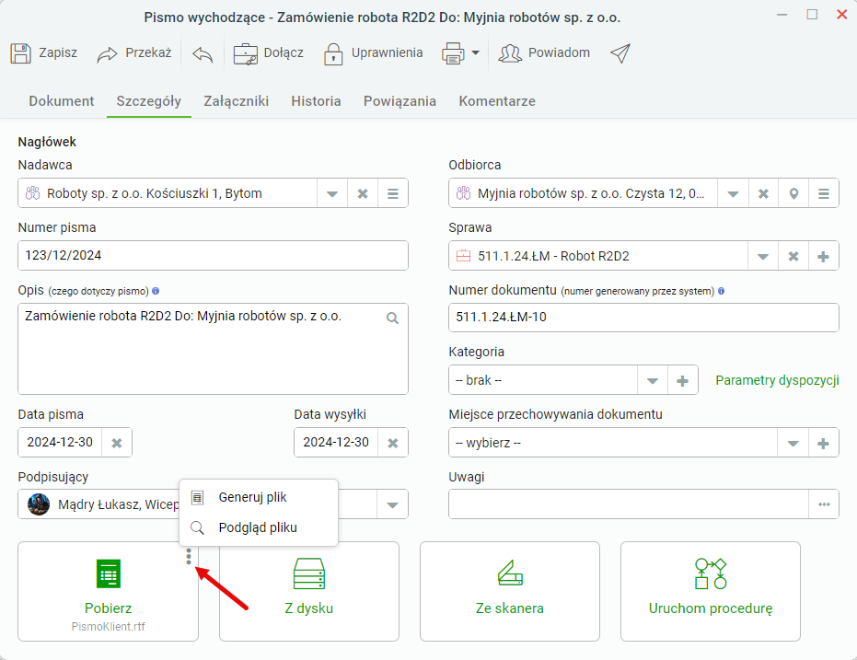Open Uwagi ellipsis button
The width and height of the screenshot is (857, 660).
[824, 504]
